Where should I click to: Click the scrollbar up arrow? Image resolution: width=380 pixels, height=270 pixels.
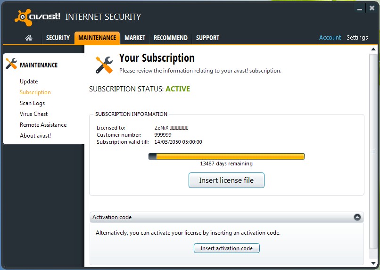[x=373, y=49]
